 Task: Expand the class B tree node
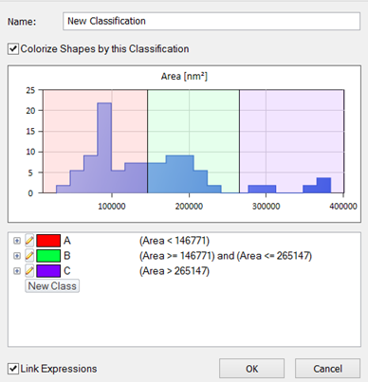17,256
